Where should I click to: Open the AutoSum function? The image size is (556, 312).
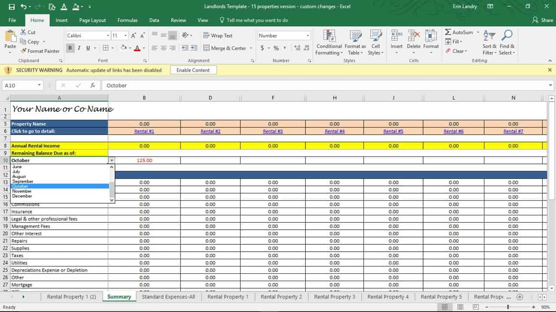(x=458, y=32)
